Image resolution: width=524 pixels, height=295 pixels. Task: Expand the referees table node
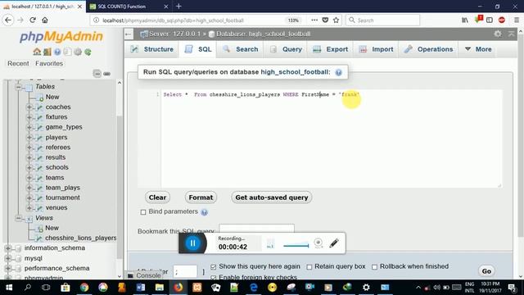[29, 147]
